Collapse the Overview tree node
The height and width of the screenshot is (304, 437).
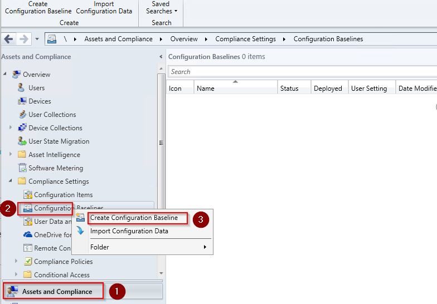[x=4, y=73]
